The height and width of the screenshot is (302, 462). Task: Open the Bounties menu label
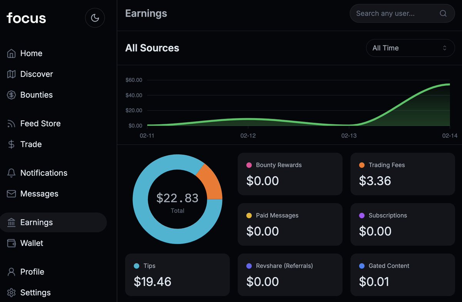(x=37, y=95)
